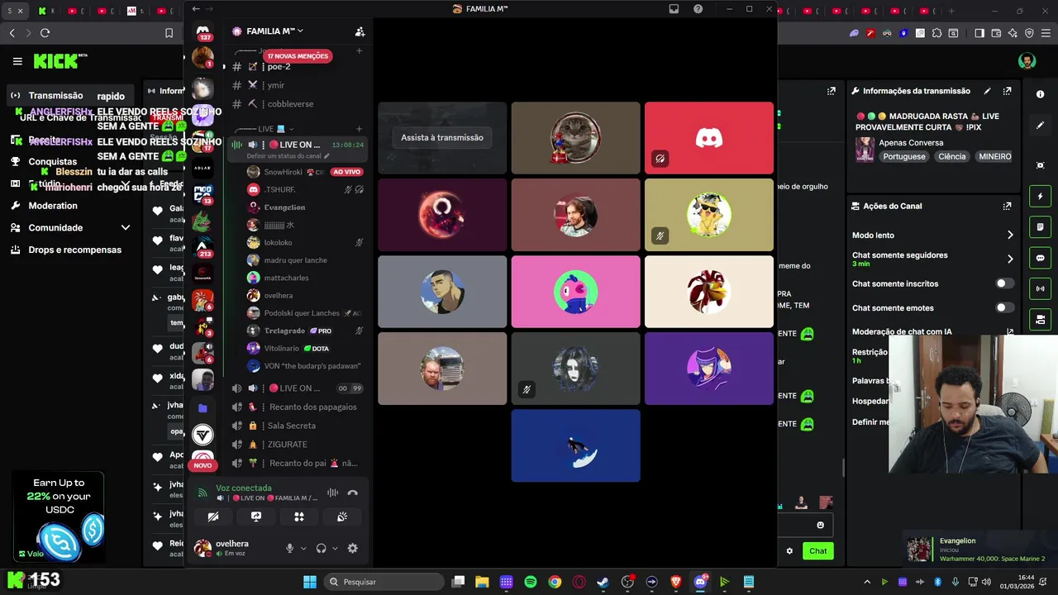Screen dimensions: 1058x595
Task: Open Chat somente seguidores settings arrow
Action: 1009,259
